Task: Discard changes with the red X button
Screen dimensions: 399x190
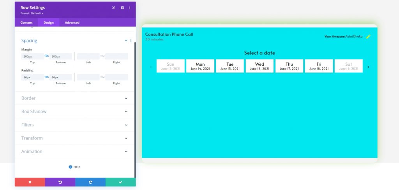Action: pos(30,182)
